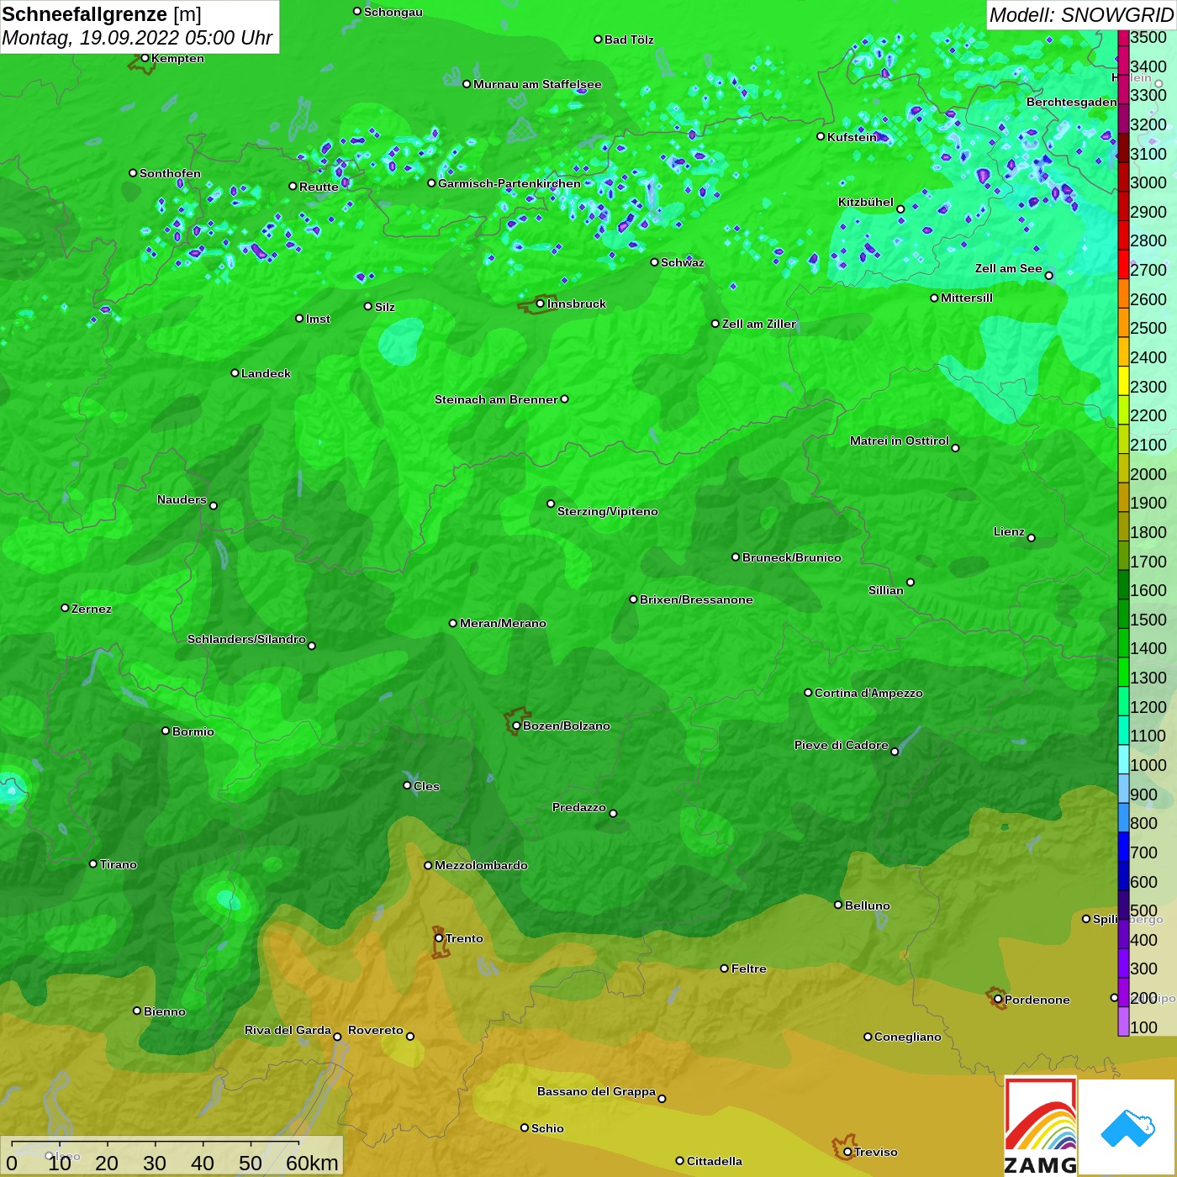The image size is (1177, 1177).
Task: Select the Kufstein marker dot
Action: tap(821, 136)
